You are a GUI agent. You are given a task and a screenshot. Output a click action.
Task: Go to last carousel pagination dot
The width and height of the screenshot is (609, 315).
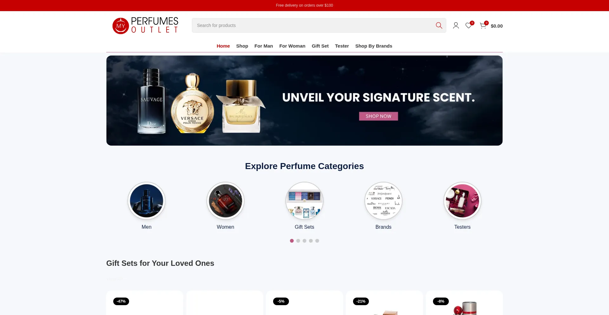point(317,241)
